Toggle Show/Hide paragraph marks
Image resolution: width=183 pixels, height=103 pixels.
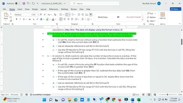(91, 15)
